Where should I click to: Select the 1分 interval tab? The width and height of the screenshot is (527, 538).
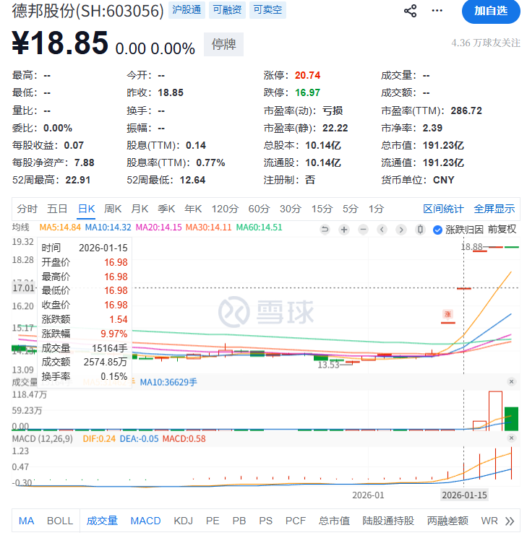click(x=376, y=209)
